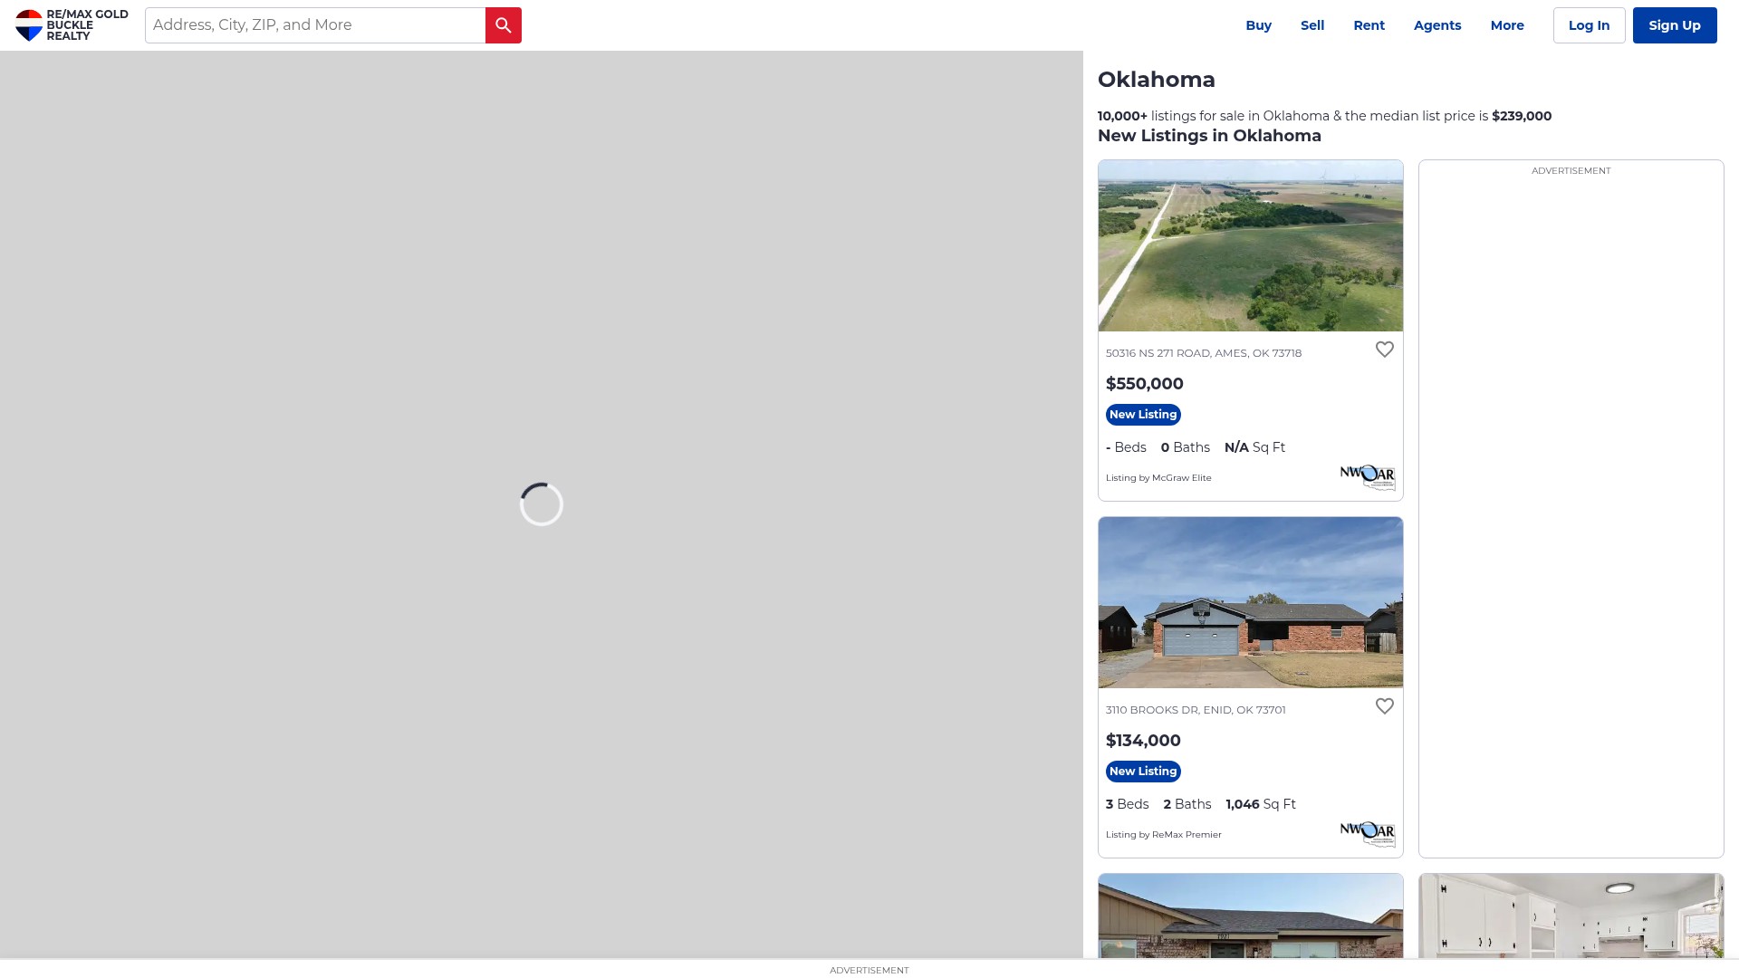Click '10,000+' listings count text
Screen dimensions: 1739x978
point(1122,116)
